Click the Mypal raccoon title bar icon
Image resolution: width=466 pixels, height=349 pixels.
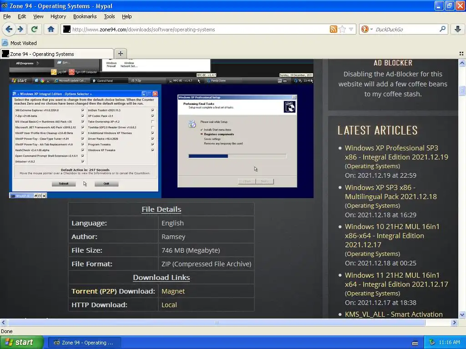click(x=5, y=5)
